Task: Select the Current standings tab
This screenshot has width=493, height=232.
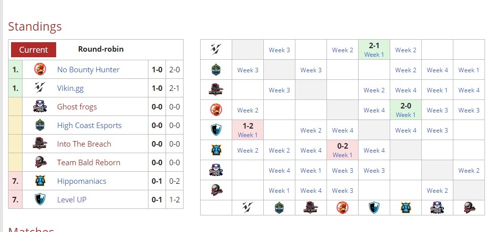Action: pyautogui.click(x=34, y=50)
